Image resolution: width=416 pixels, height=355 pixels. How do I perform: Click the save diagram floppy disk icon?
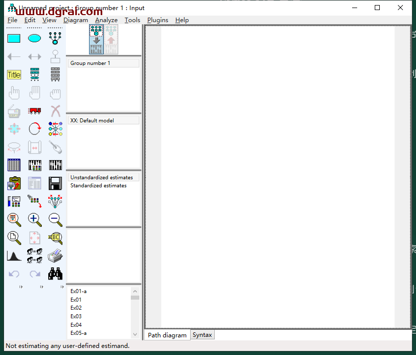(55, 183)
